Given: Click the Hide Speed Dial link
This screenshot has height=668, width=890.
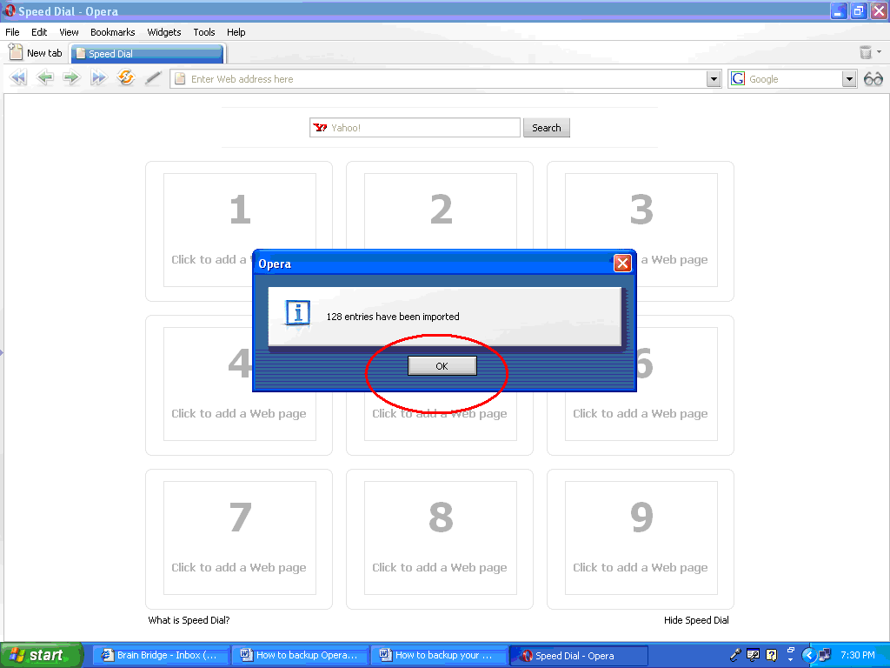Looking at the screenshot, I should [696, 620].
